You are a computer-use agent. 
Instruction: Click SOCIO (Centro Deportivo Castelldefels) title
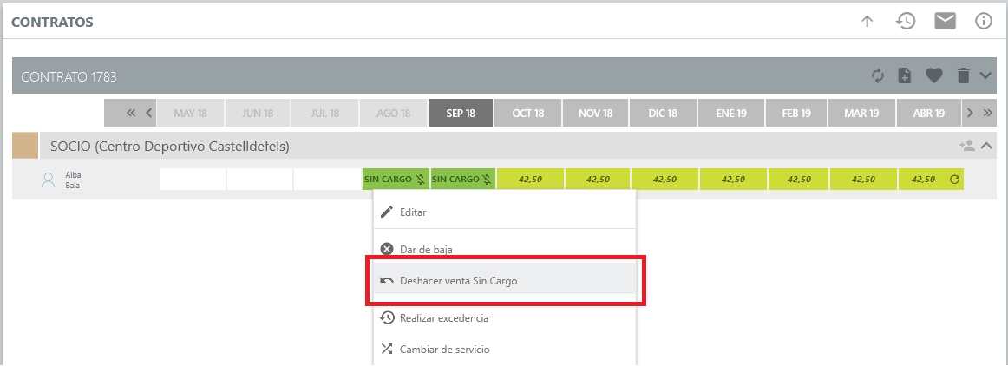(170, 147)
